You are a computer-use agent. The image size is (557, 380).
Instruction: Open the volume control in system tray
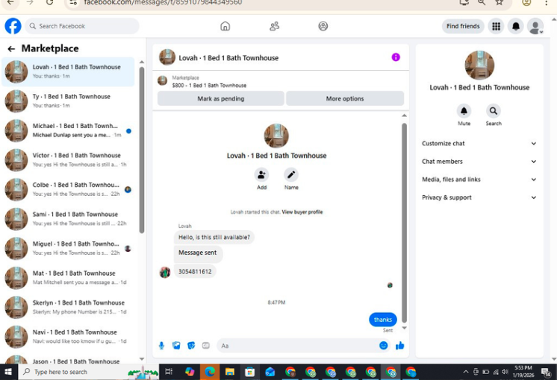click(x=505, y=372)
